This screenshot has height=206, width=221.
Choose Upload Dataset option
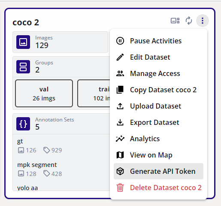pos(158,106)
